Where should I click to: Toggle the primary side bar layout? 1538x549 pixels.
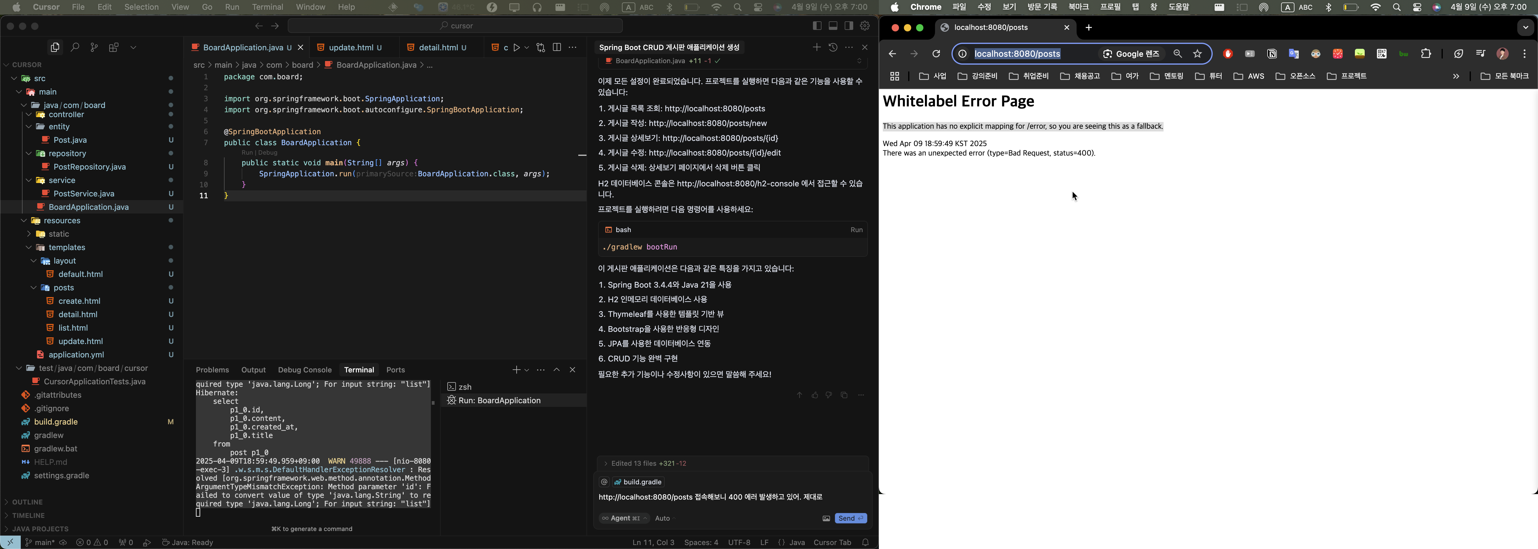(x=817, y=26)
